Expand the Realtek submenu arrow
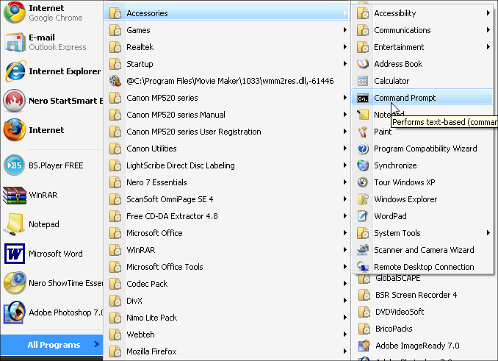The width and height of the screenshot is (498, 361). pos(345,47)
